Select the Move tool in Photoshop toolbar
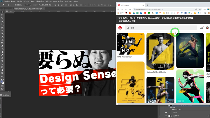Screen dimensions: 210x118 click(x=2, y=12)
